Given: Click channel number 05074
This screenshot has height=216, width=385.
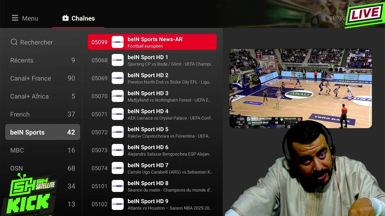Looking at the screenshot, I should click(x=100, y=168).
